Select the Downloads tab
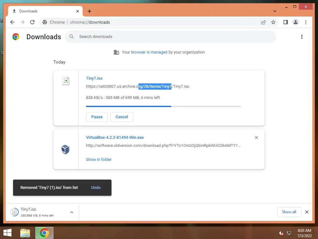 click(45, 11)
